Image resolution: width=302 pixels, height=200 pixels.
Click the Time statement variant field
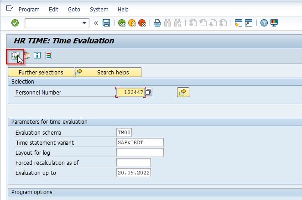tap(140, 142)
